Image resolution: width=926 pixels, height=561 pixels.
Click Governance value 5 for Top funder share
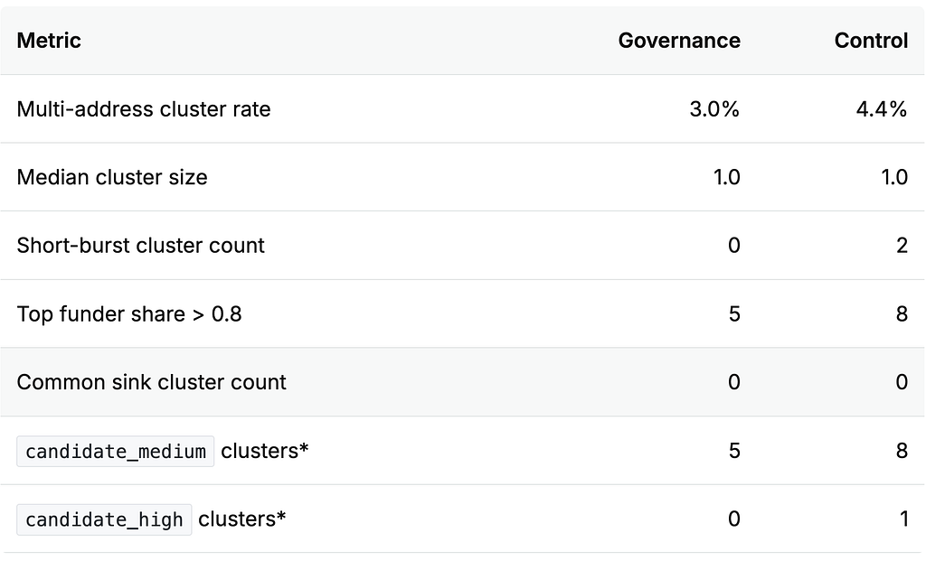tap(734, 314)
